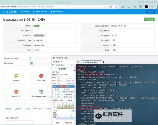Image resolution: width=158 pixels, height=125 pixels.
Task: Switch to the Clock tab
Action: tap(48, 109)
